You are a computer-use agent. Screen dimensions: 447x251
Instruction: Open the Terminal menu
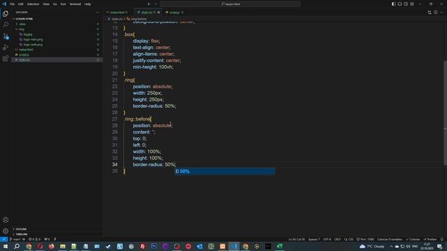(x=75, y=4)
